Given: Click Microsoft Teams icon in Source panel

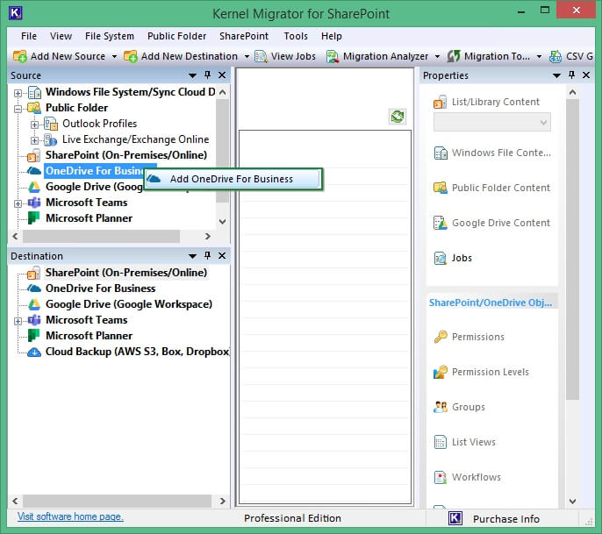Looking at the screenshot, I should (33, 203).
